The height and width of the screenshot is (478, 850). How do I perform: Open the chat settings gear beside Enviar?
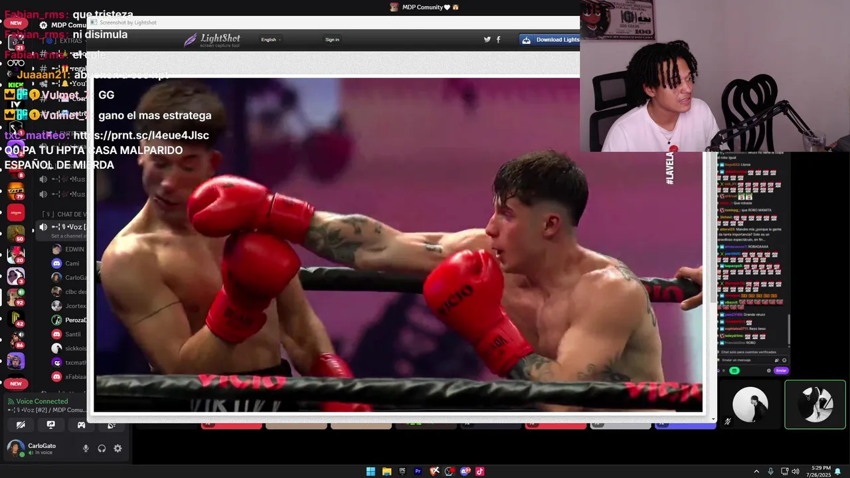(x=769, y=370)
